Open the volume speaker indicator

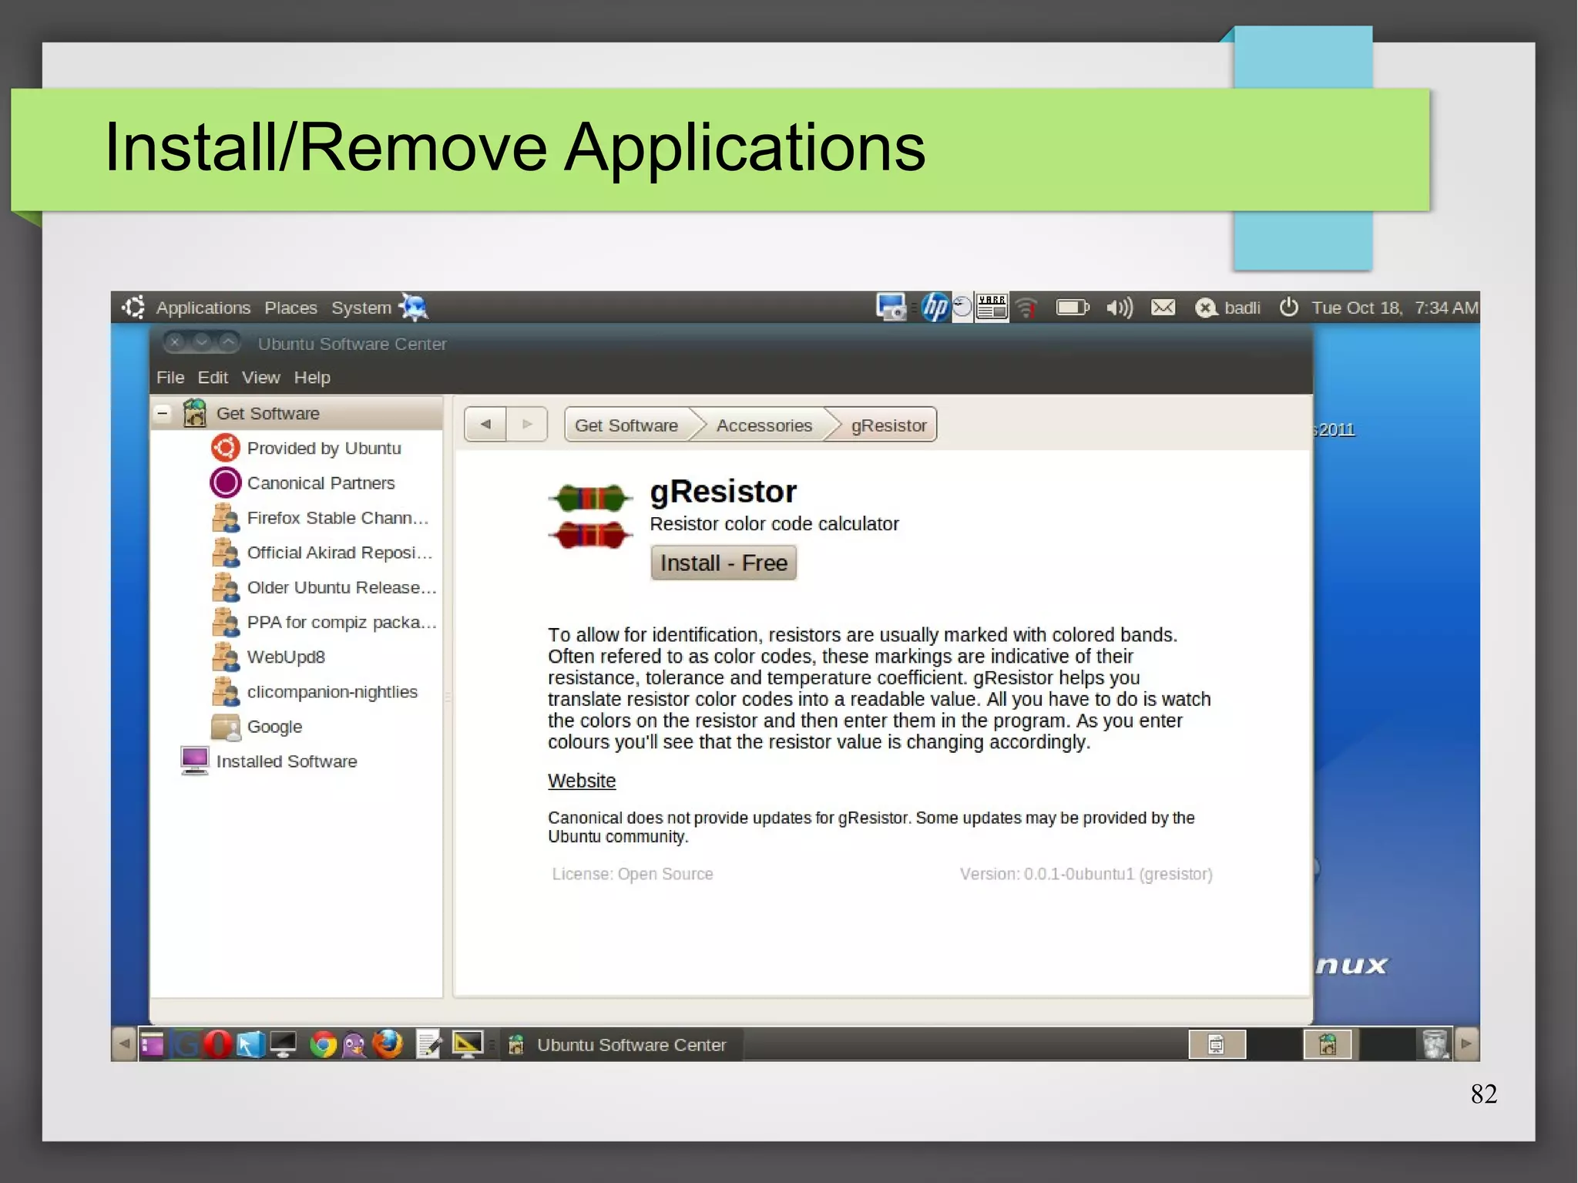pos(1119,308)
